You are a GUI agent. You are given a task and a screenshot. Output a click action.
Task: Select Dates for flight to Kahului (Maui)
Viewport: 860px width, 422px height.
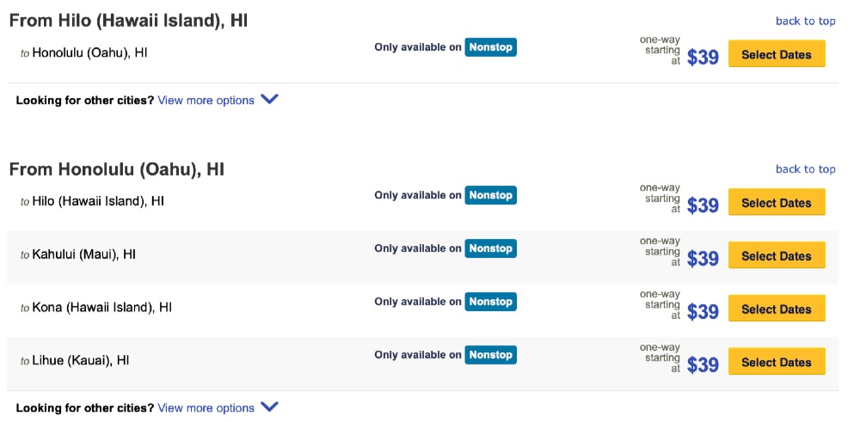776,255
